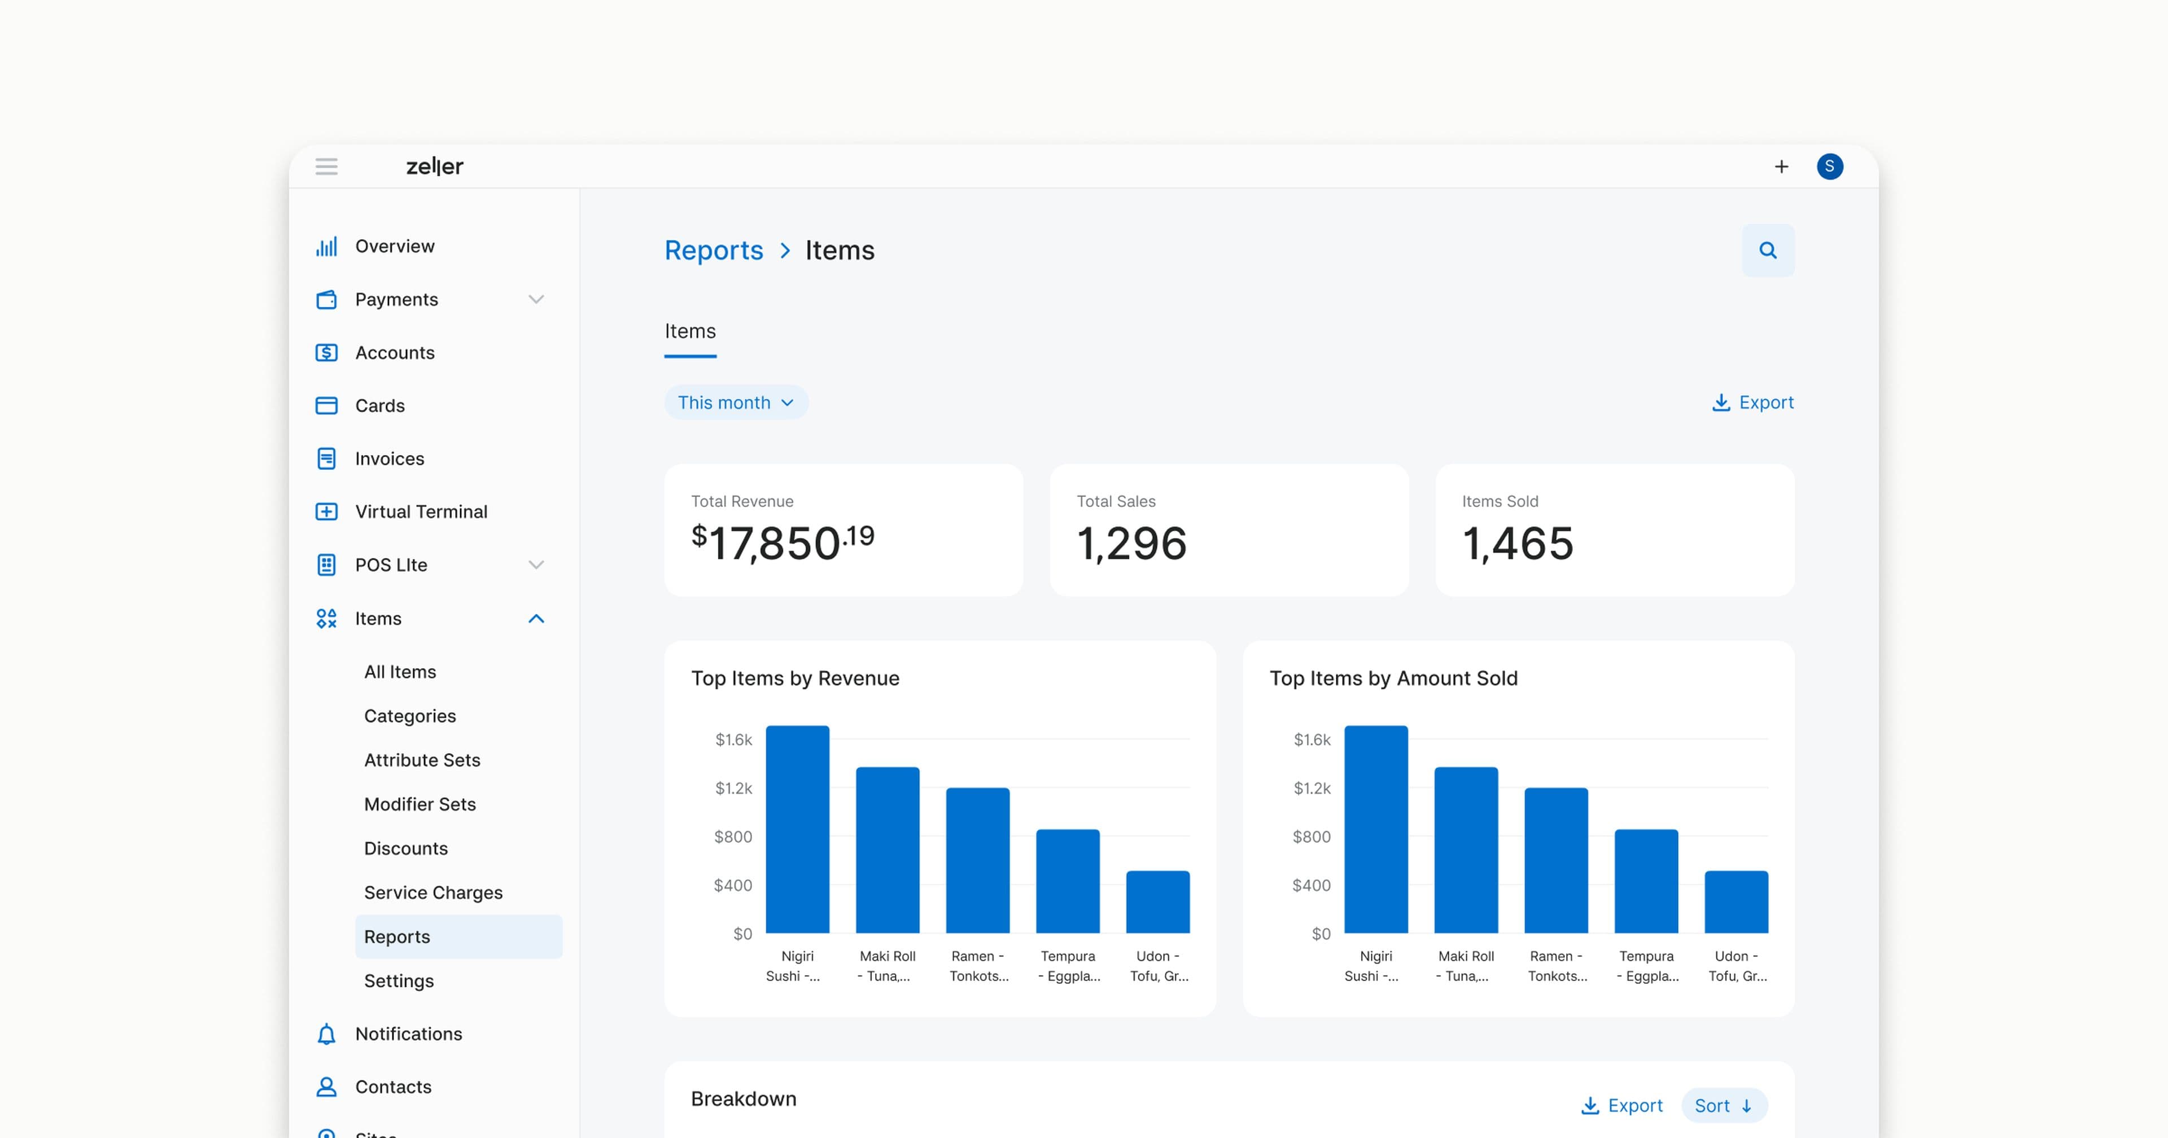The image size is (2168, 1138).
Task: Open Categories submenu entry
Action: click(410, 716)
